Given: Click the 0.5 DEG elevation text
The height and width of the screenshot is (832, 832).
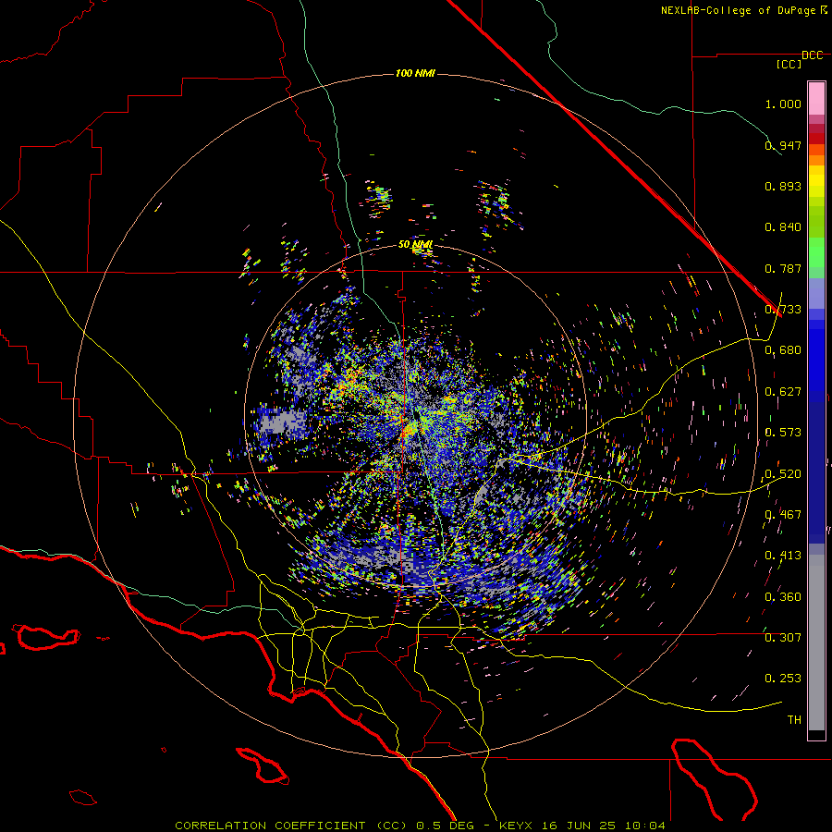Looking at the screenshot, I should (x=444, y=826).
